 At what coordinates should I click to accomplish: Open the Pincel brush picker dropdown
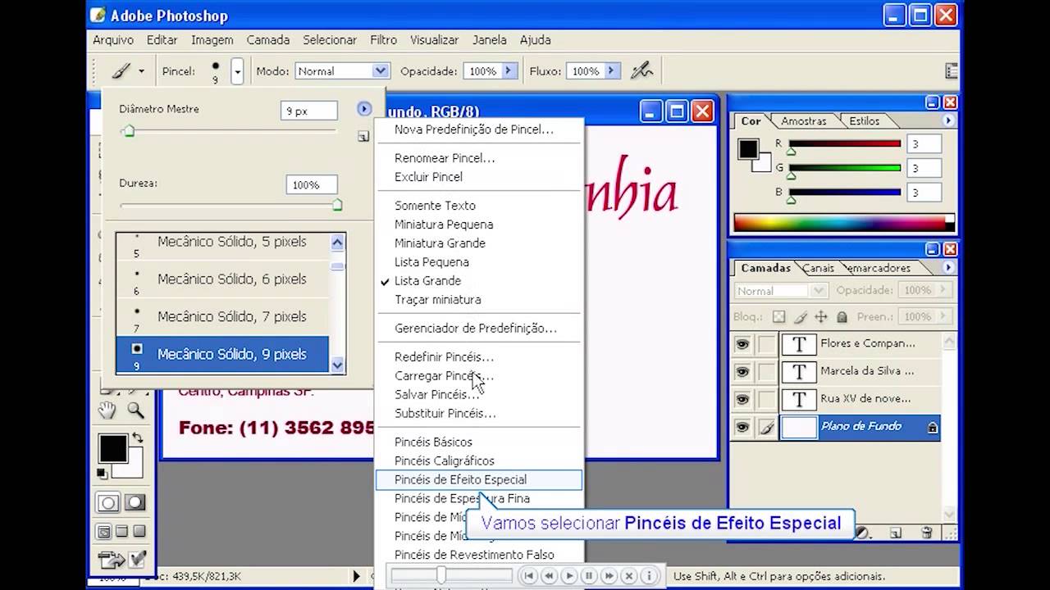237,71
